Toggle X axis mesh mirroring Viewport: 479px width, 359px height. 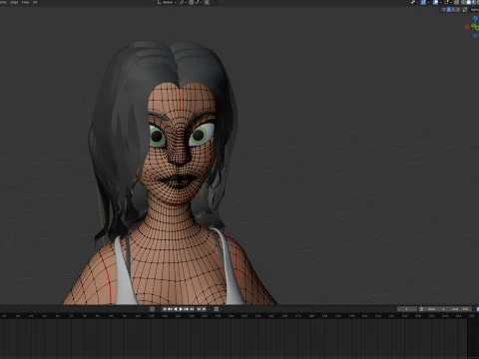pyautogui.click(x=448, y=10)
